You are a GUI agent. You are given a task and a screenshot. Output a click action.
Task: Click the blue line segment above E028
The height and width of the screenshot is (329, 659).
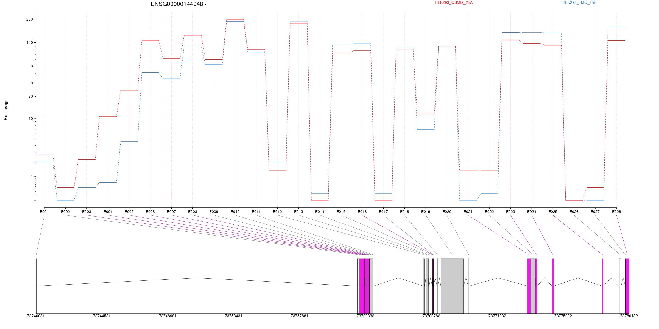[616, 27]
